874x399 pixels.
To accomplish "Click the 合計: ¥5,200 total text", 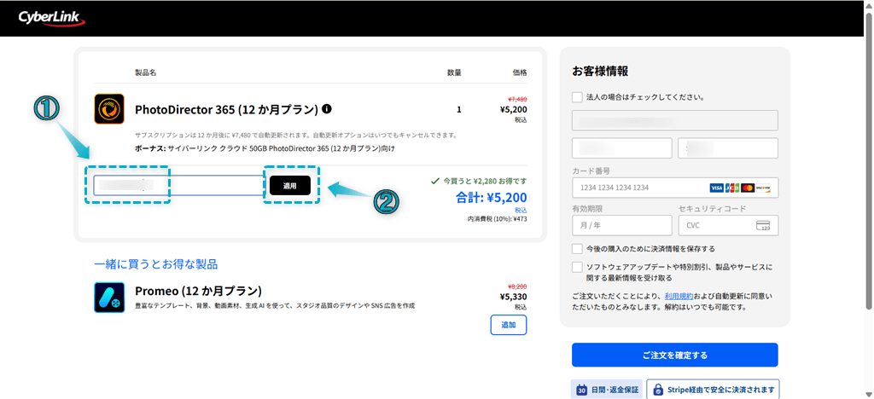I will tap(491, 197).
